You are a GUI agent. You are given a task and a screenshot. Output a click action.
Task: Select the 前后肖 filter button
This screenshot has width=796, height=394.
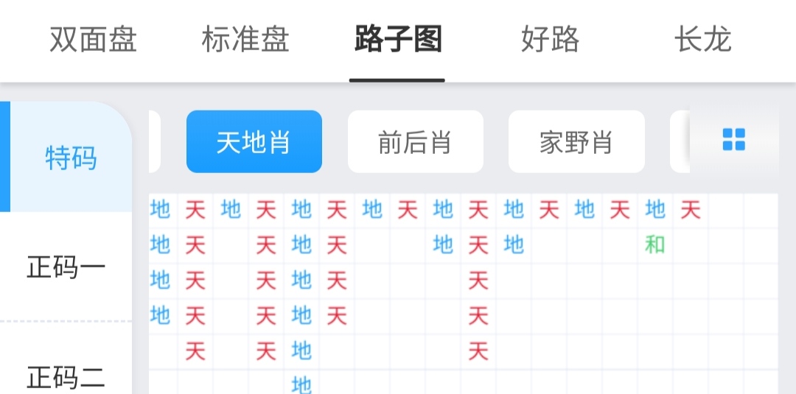coord(415,142)
